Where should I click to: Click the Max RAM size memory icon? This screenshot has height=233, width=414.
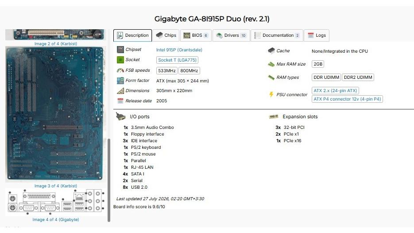point(271,64)
